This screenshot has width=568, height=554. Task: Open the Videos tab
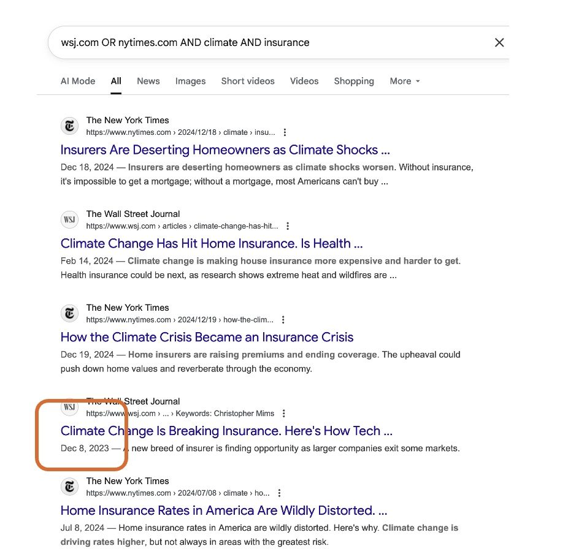pyautogui.click(x=304, y=81)
